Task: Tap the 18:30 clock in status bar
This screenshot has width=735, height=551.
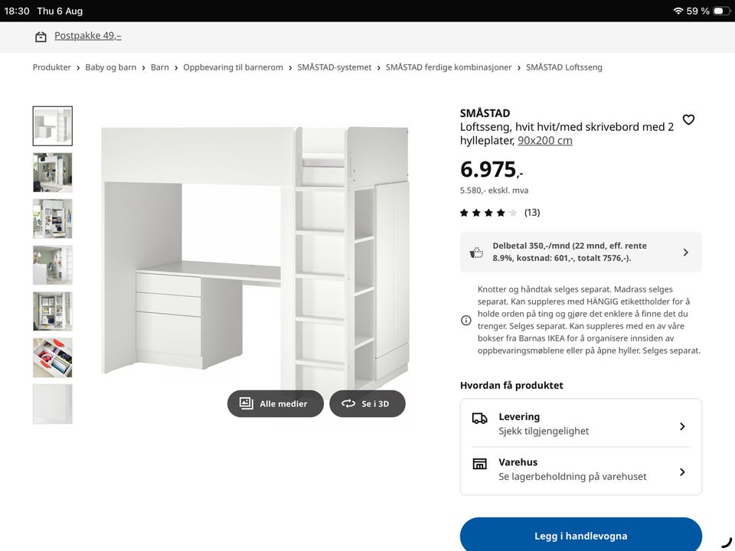Action: 16,11
